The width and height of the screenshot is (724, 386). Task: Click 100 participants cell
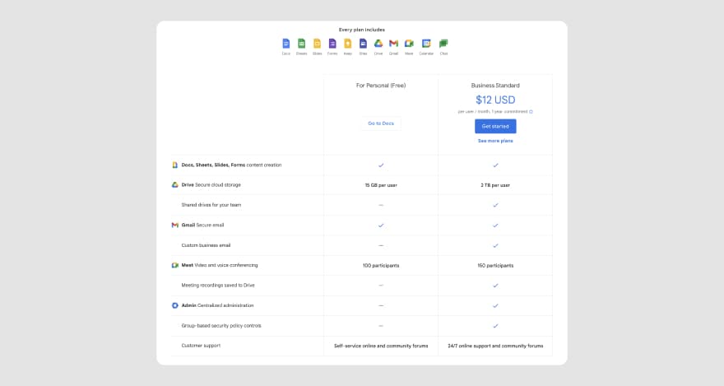[x=381, y=266]
